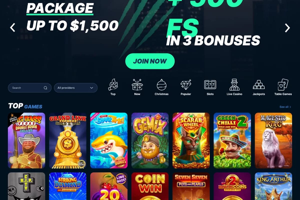Open the See all top games link

coord(285,107)
